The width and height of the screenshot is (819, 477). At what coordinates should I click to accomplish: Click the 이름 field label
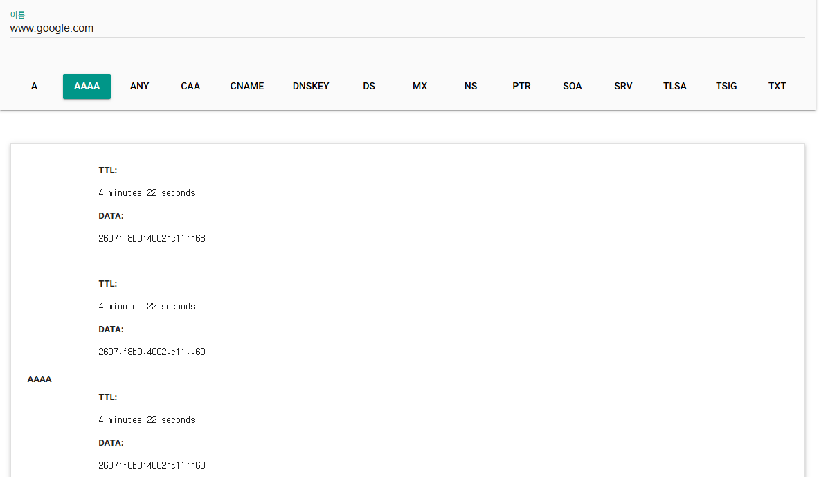coord(18,15)
